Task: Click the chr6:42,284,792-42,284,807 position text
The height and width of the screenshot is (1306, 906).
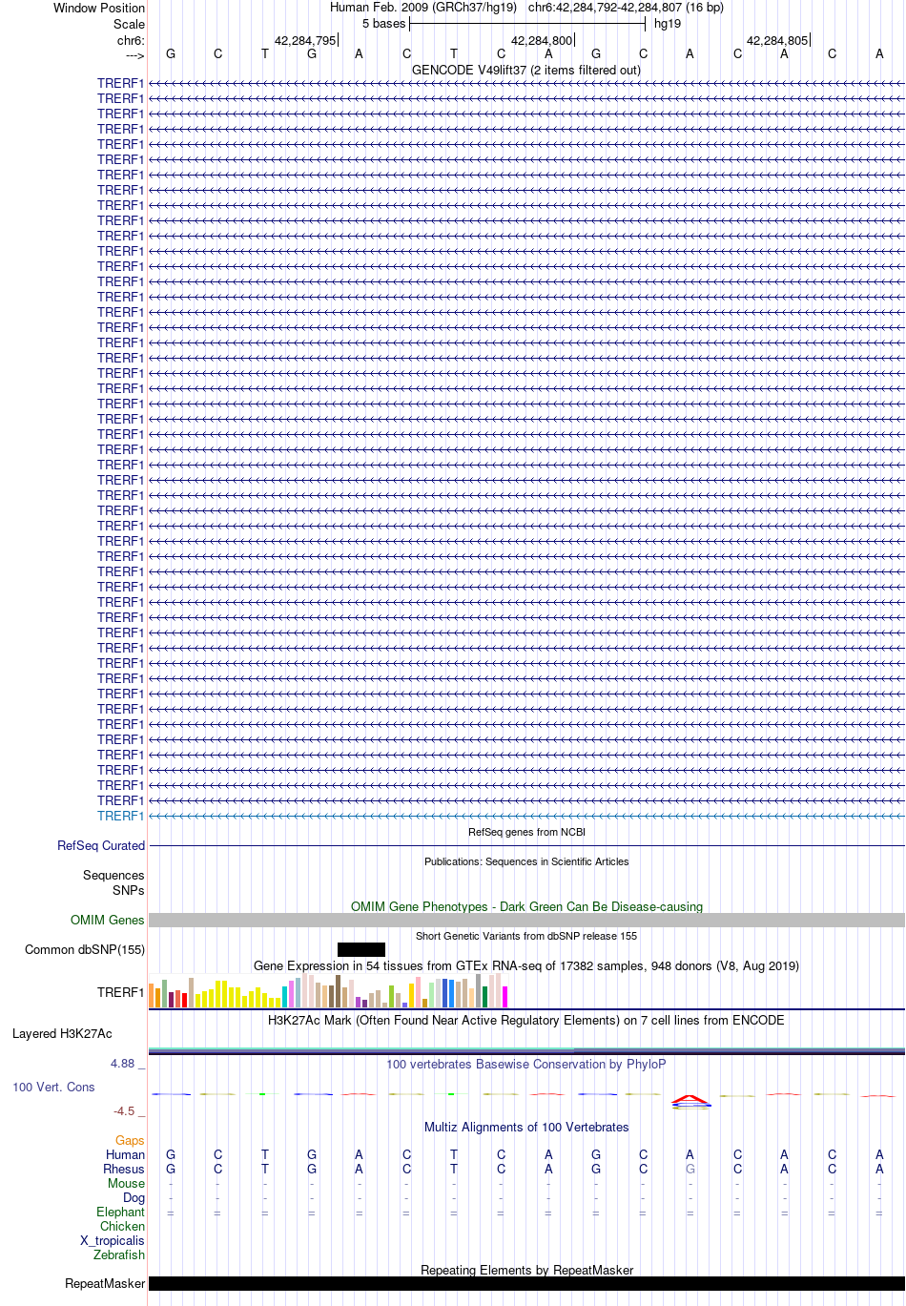Action: tap(626, 8)
